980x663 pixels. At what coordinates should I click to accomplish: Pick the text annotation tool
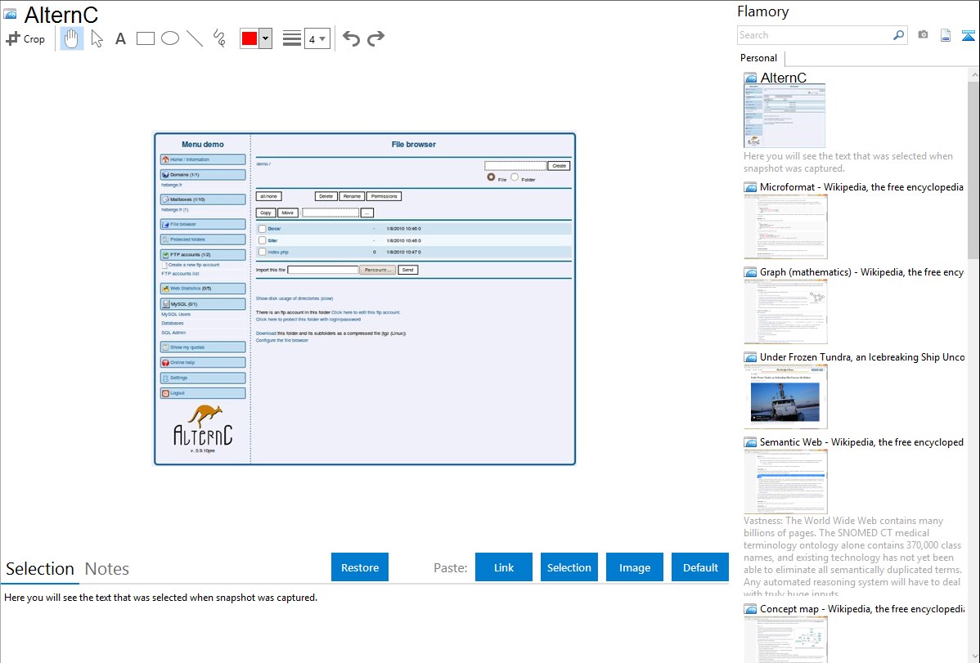click(120, 38)
